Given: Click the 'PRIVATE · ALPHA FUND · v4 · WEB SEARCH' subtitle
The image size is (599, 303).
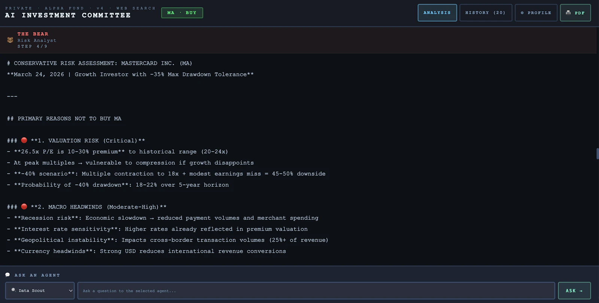Looking at the screenshot, I should pos(80,8).
